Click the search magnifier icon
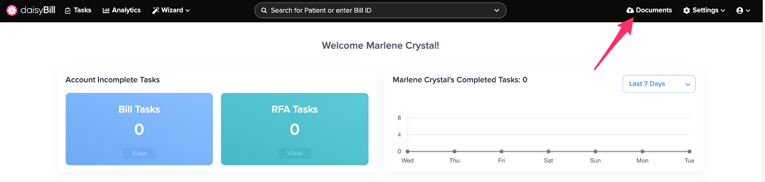This screenshot has height=182, width=765. 264,11
